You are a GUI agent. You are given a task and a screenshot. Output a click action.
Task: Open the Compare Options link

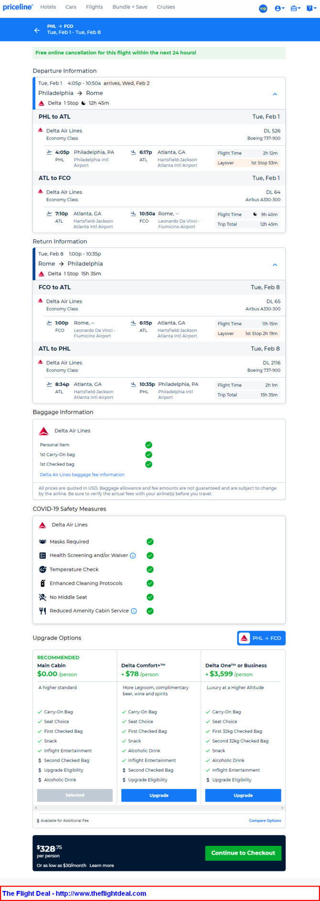point(265,821)
